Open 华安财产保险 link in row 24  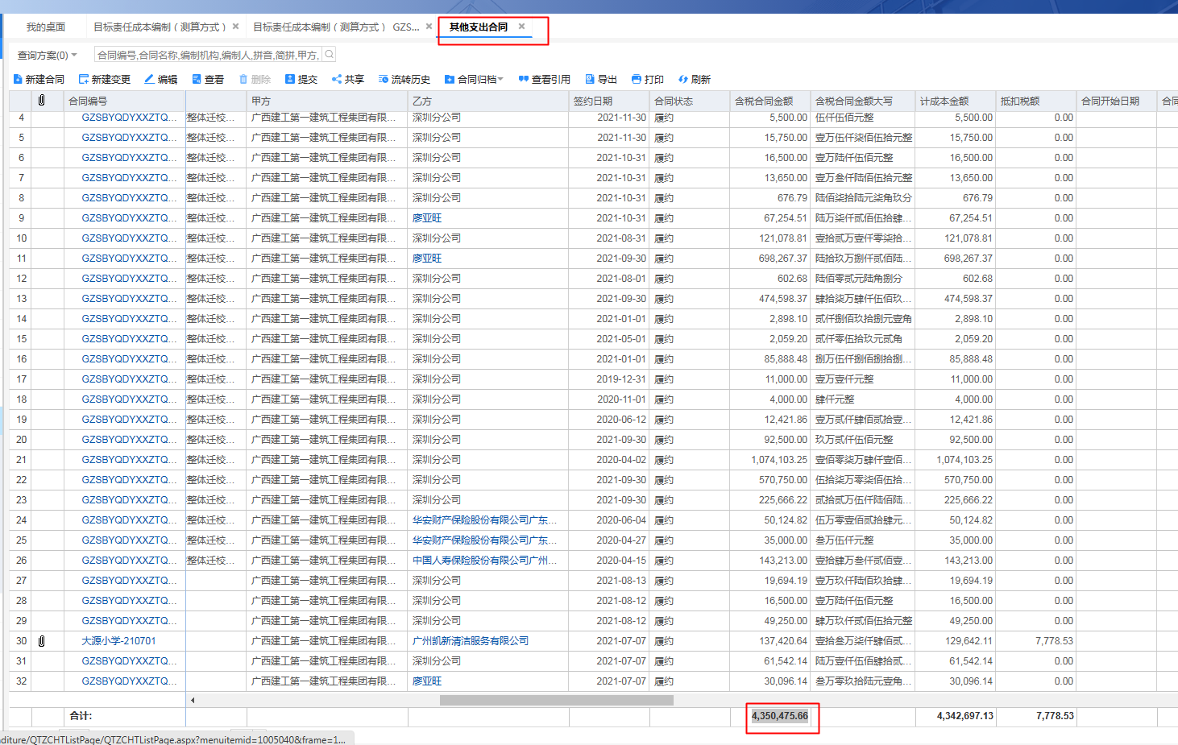click(484, 520)
